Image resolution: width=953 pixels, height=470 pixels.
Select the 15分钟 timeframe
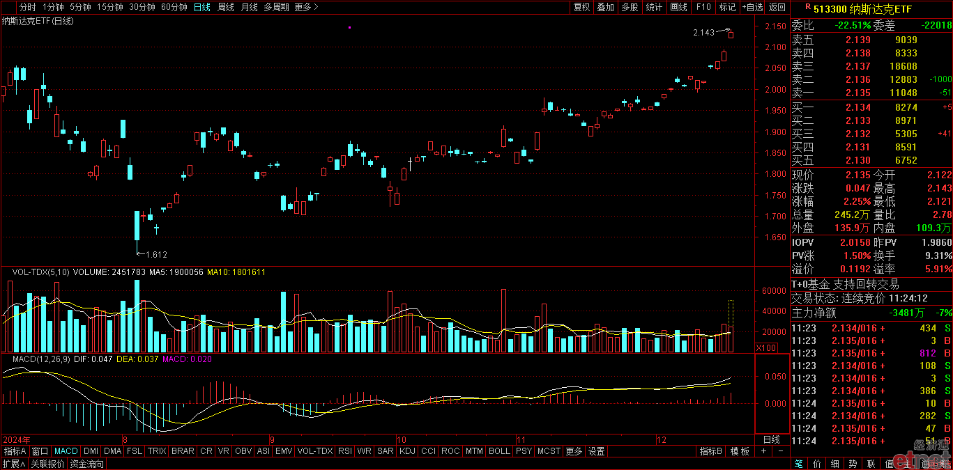click(110, 7)
